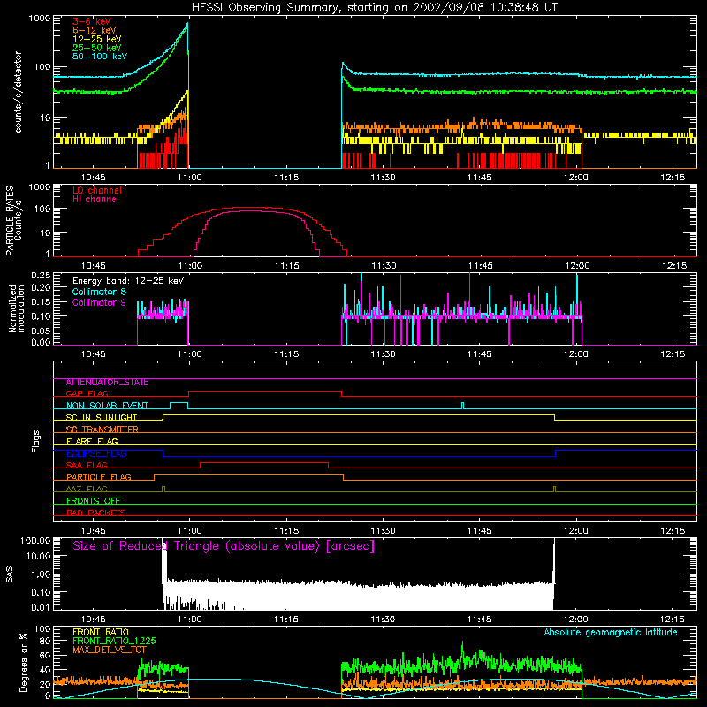Image resolution: width=707 pixels, height=707 pixels.
Task: Click the 0.25 tick on modulation axis
Action: click(41, 275)
